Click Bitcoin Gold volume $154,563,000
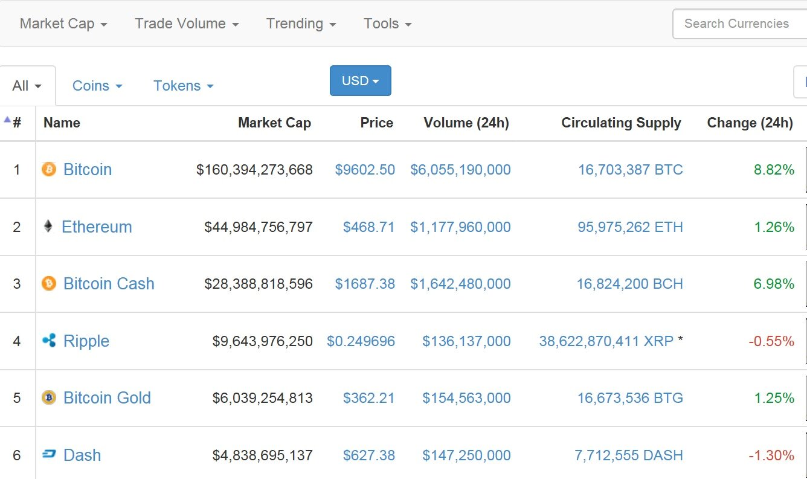This screenshot has width=807, height=479. pyautogui.click(x=466, y=398)
